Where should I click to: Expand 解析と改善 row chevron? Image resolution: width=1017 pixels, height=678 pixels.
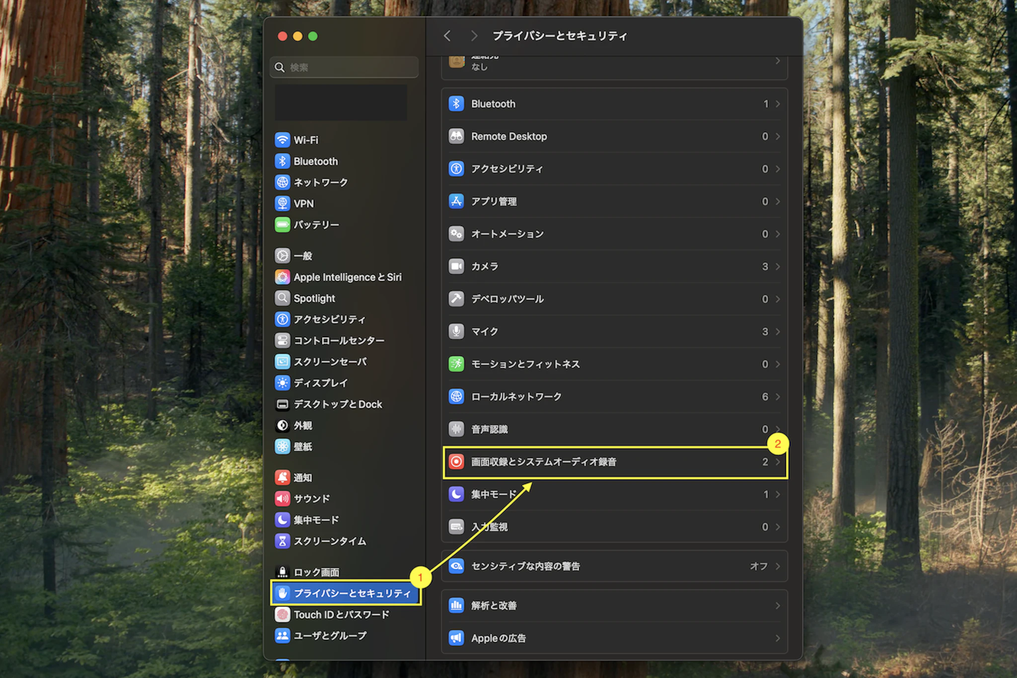coord(778,605)
